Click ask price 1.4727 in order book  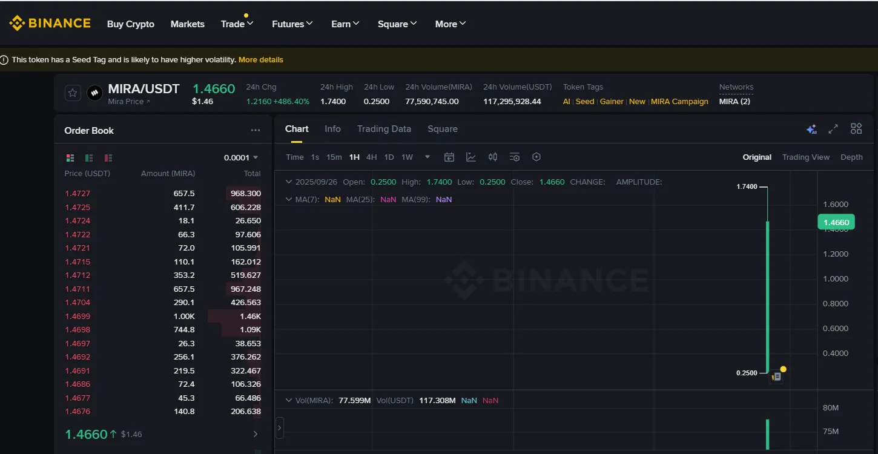[x=78, y=194]
